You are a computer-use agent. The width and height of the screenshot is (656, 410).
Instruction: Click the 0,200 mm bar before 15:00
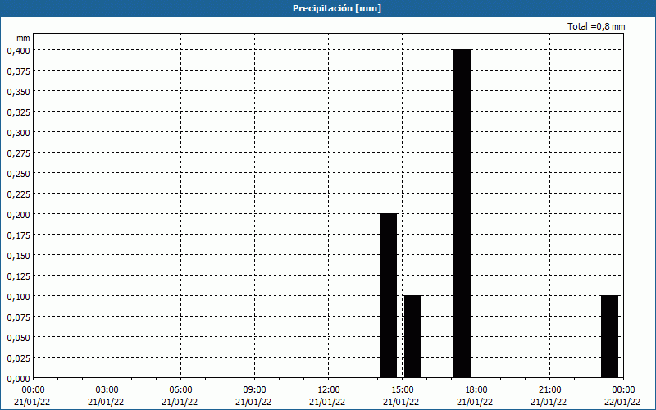pyautogui.click(x=388, y=296)
